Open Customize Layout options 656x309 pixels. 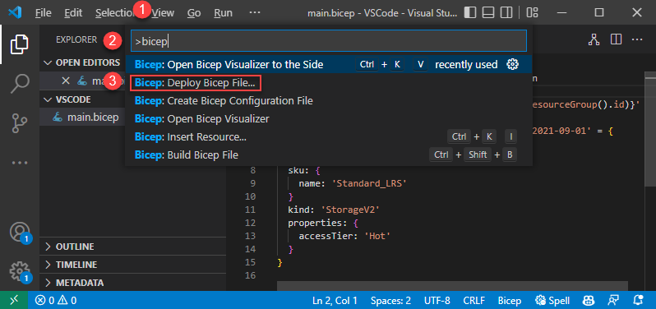pyautogui.click(x=532, y=13)
